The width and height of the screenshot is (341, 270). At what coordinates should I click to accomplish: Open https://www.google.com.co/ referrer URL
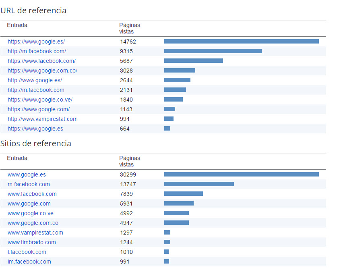click(42, 71)
